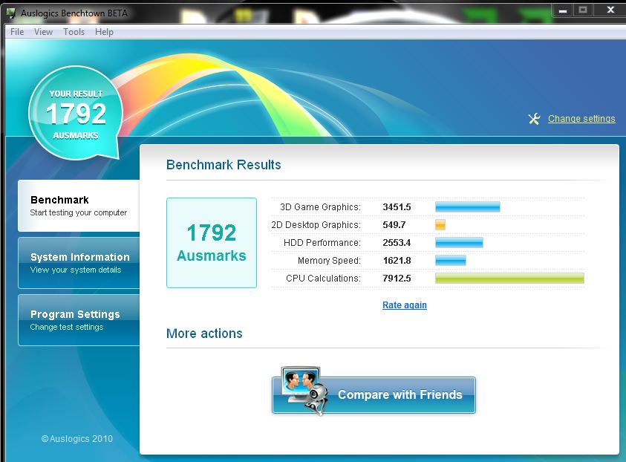
Task: Click the 1792 Ausmarks score box
Action: [x=212, y=243]
